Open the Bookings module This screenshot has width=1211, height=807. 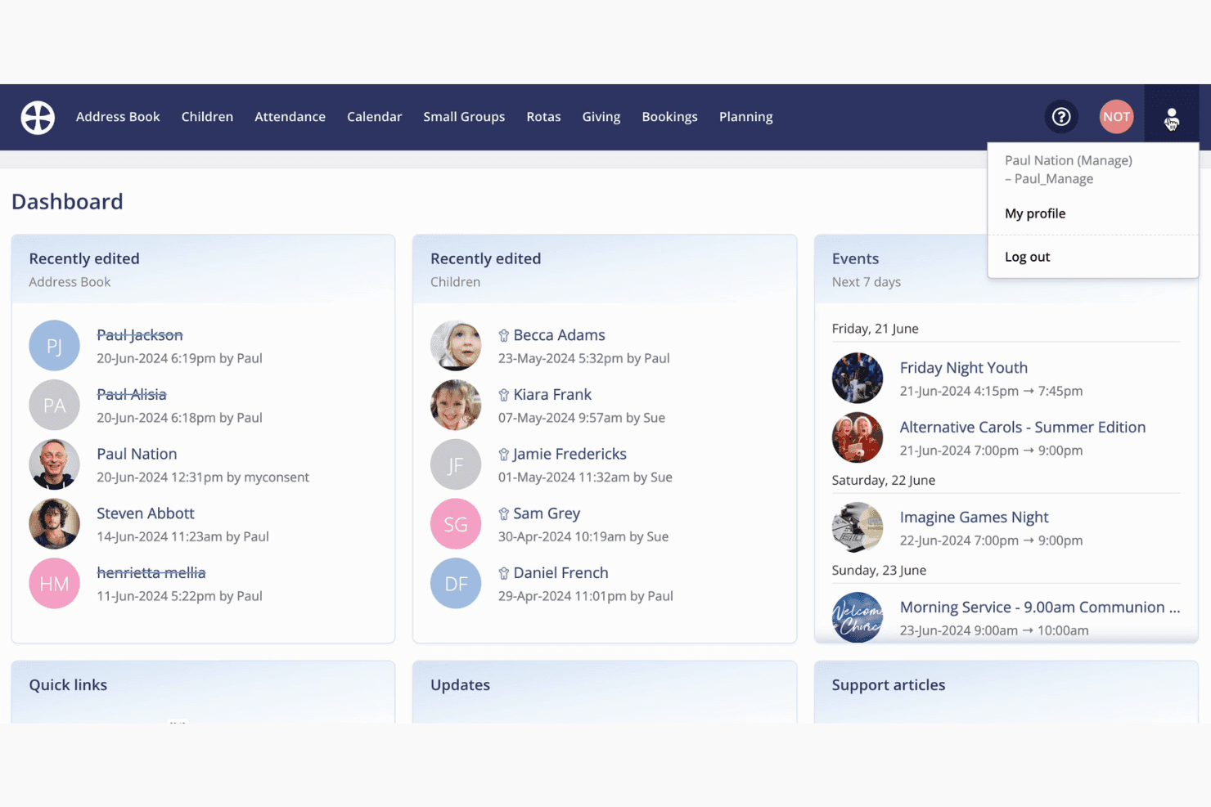coord(669,117)
